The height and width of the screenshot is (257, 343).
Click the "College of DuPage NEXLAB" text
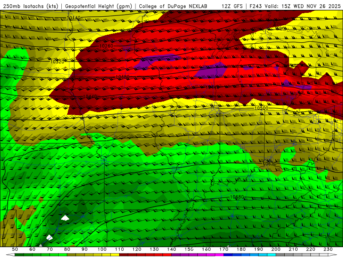pos(173,6)
